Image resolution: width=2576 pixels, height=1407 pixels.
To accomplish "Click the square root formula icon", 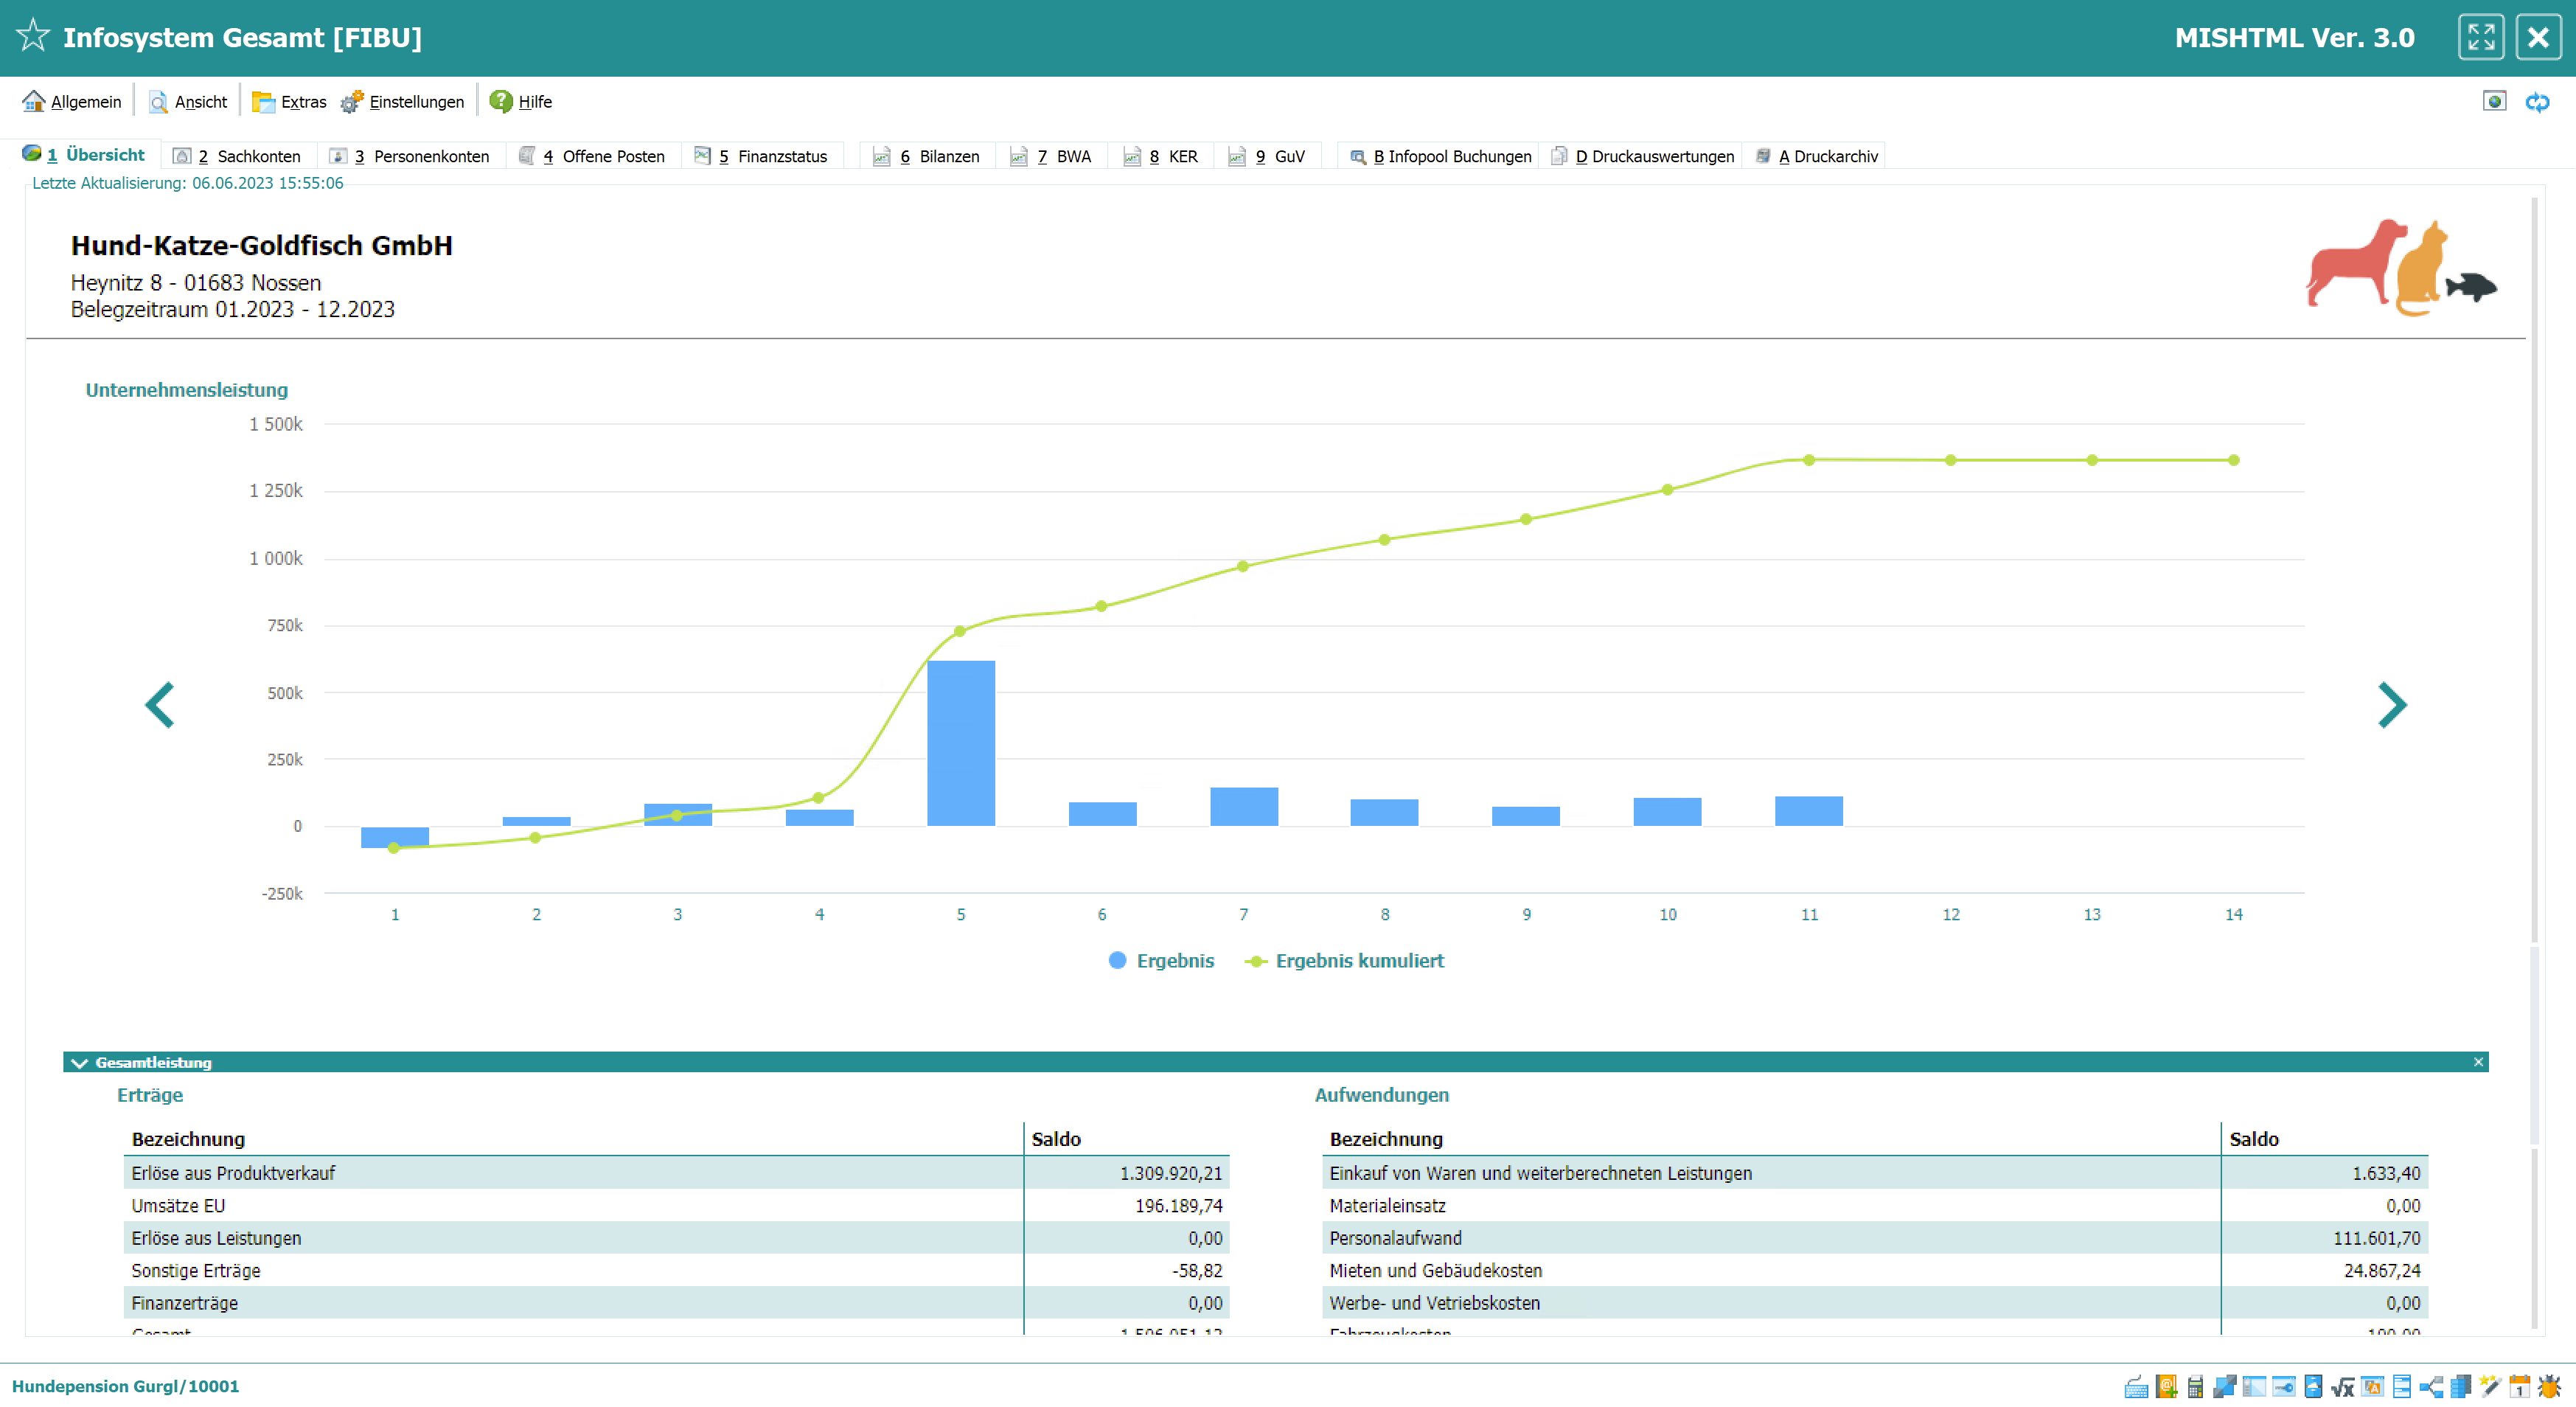I will tap(2343, 1387).
